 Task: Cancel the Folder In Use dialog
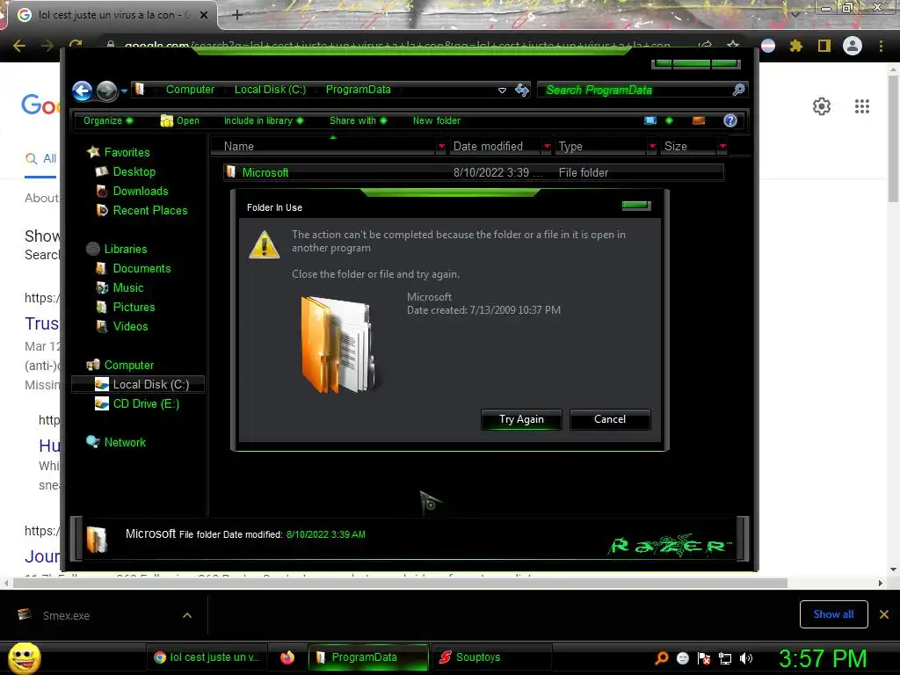(x=610, y=419)
